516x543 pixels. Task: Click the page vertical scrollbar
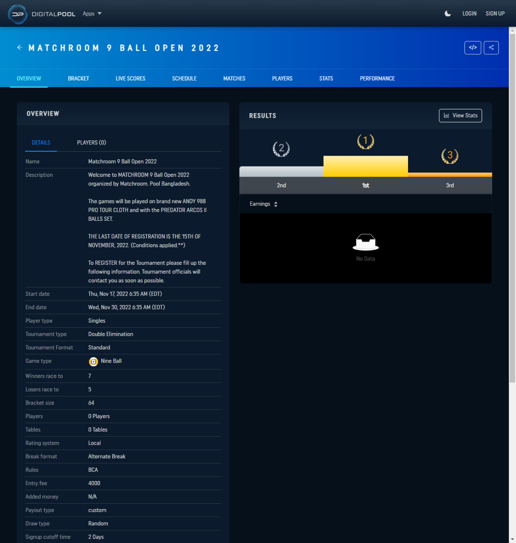pos(512,208)
